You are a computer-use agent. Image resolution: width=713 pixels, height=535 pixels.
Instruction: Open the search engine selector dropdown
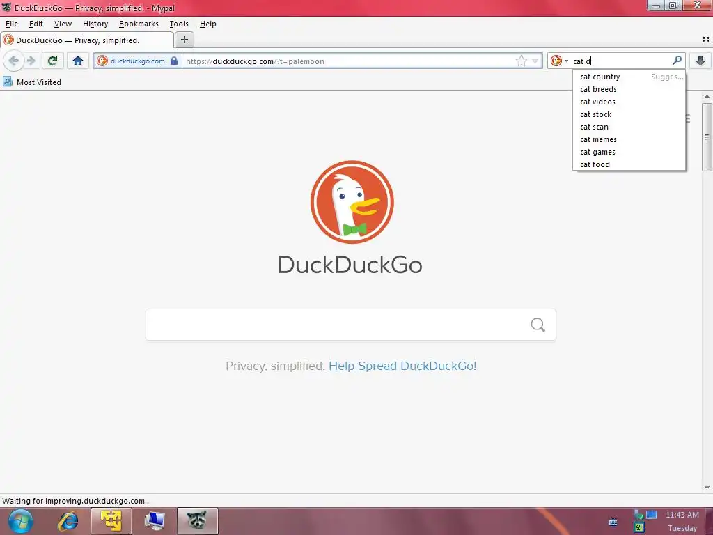pos(559,61)
